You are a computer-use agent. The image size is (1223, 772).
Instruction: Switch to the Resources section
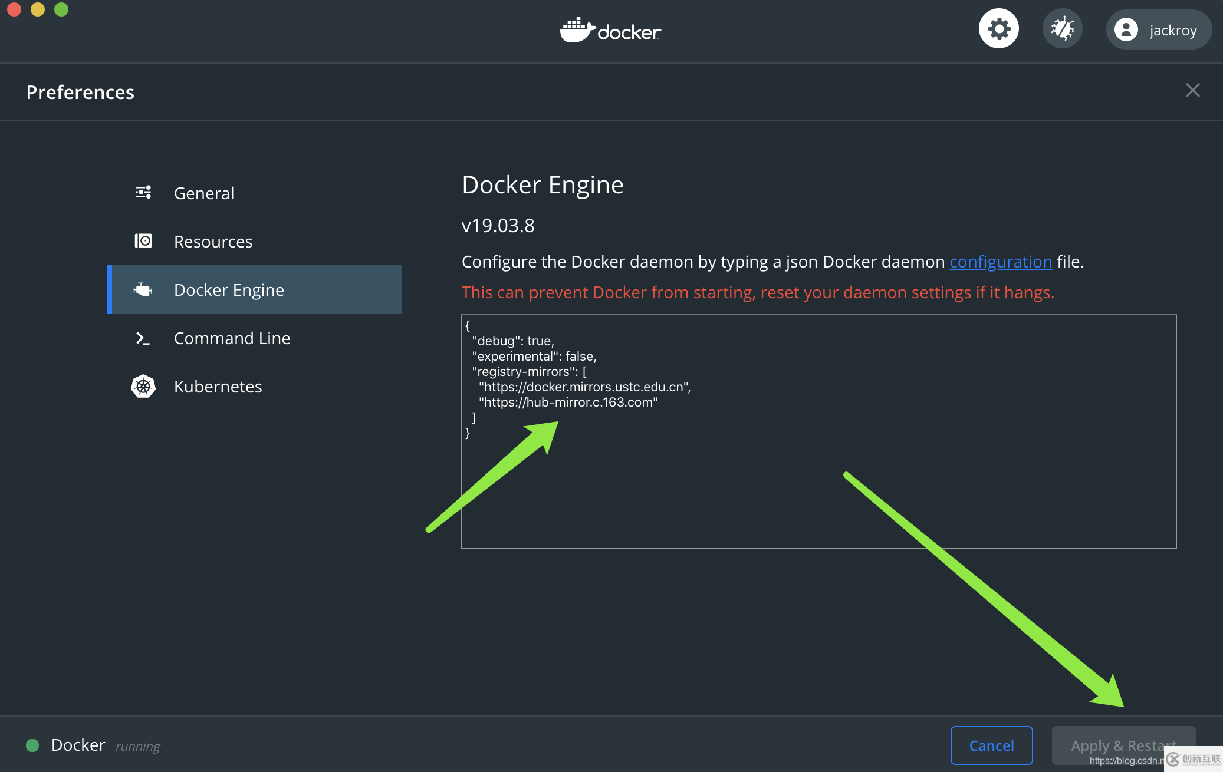[213, 241]
